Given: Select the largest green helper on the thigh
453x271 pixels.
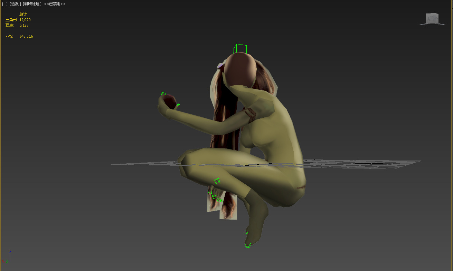Looking at the screenshot, I should [x=217, y=181].
